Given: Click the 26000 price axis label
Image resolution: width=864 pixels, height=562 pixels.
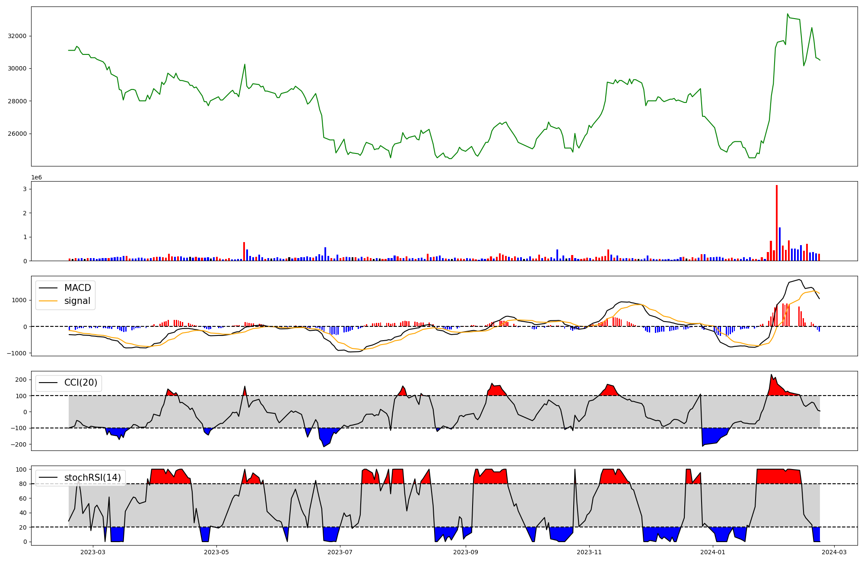Looking at the screenshot, I should pos(17,134).
